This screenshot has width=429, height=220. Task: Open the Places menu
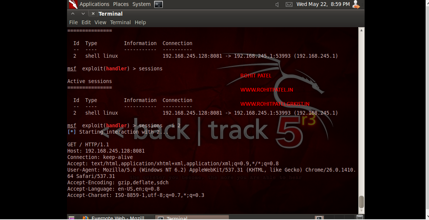pyautogui.click(x=121, y=4)
